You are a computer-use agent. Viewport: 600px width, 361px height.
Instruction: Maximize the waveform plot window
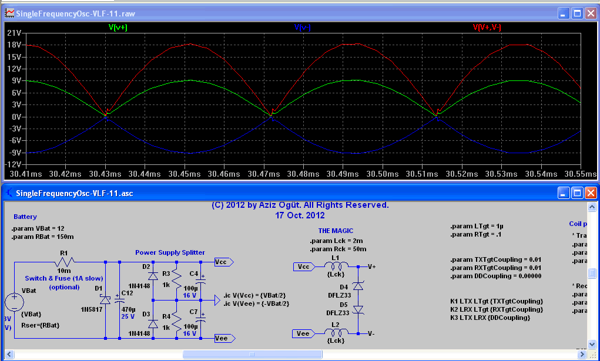coord(577,13)
